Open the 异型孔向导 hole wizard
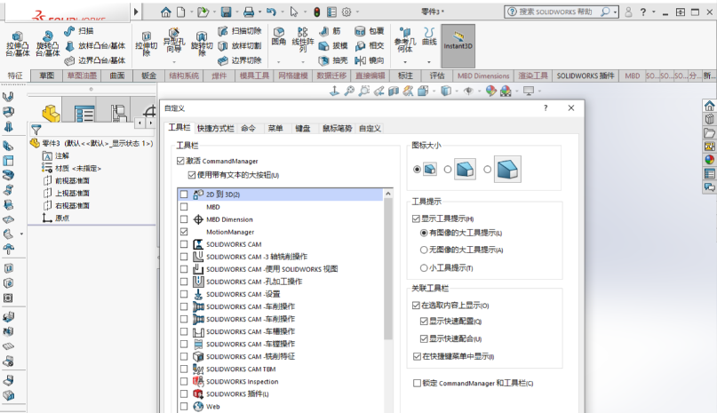The image size is (717, 413). [x=174, y=40]
